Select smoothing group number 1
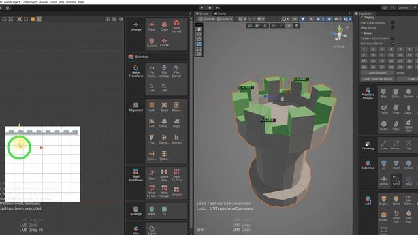This screenshot has width=418, height=235. [x=364, y=50]
